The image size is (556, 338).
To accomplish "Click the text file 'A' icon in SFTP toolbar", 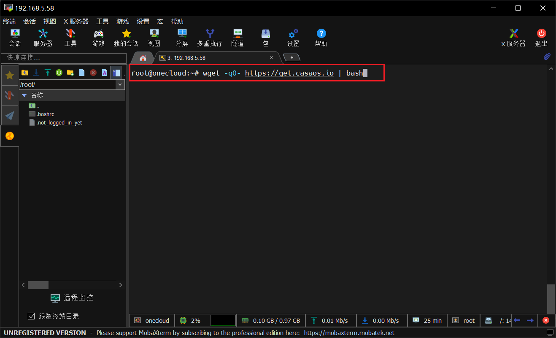I will pyautogui.click(x=105, y=73).
